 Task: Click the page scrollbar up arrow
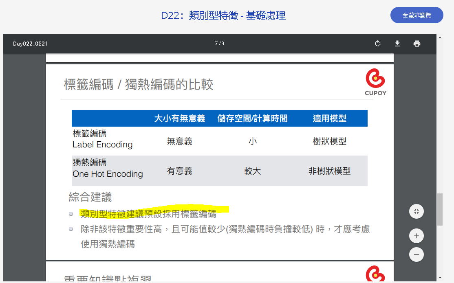[440, 37]
